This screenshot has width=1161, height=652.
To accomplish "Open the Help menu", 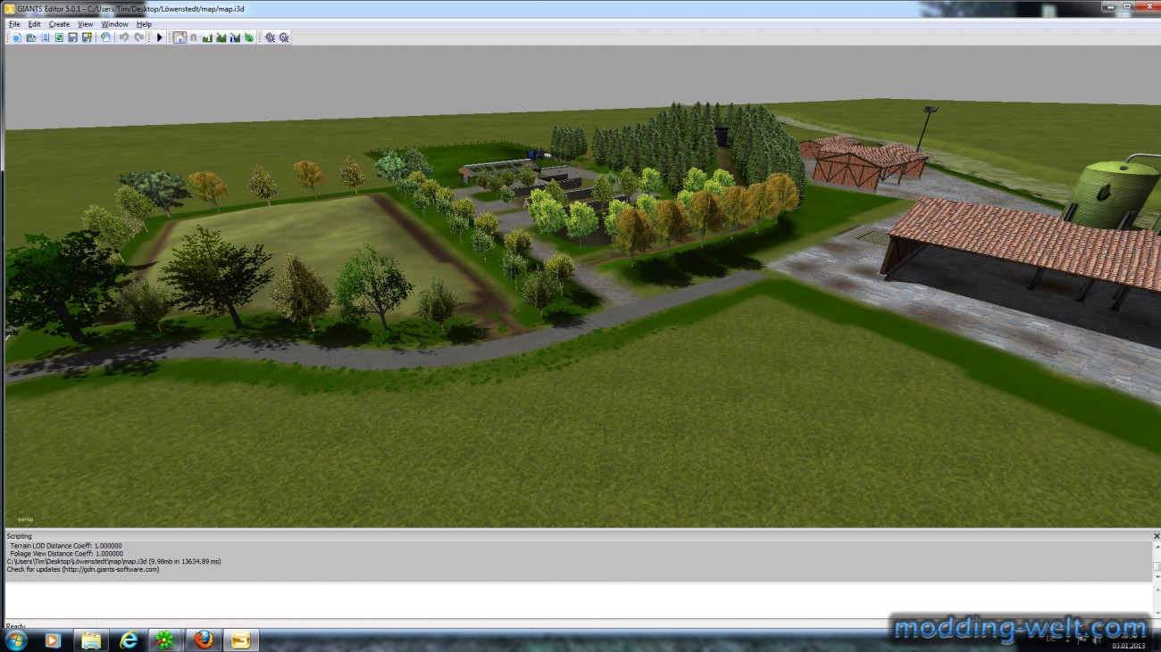I will pos(144,24).
